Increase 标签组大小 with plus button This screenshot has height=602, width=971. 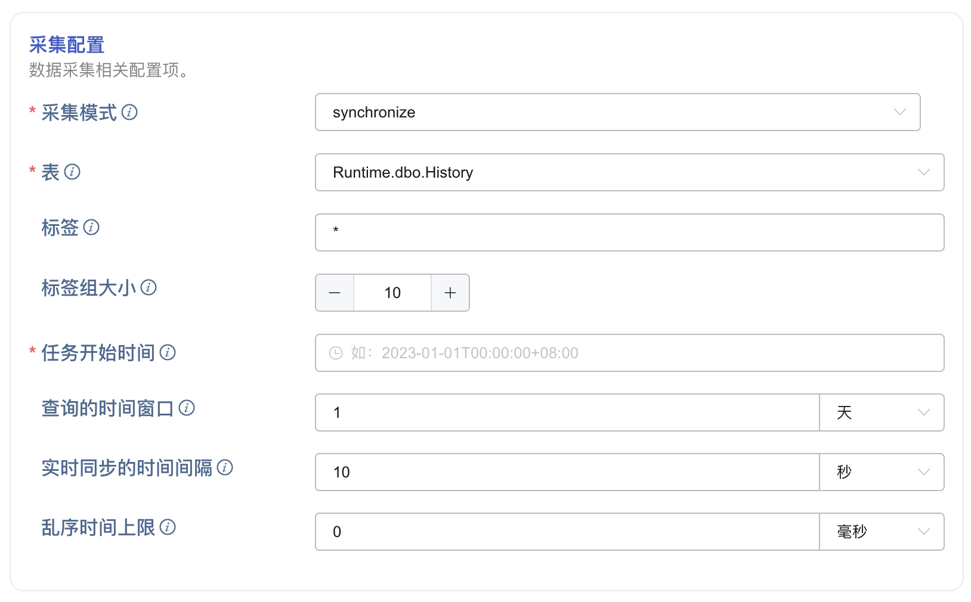click(x=450, y=293)
